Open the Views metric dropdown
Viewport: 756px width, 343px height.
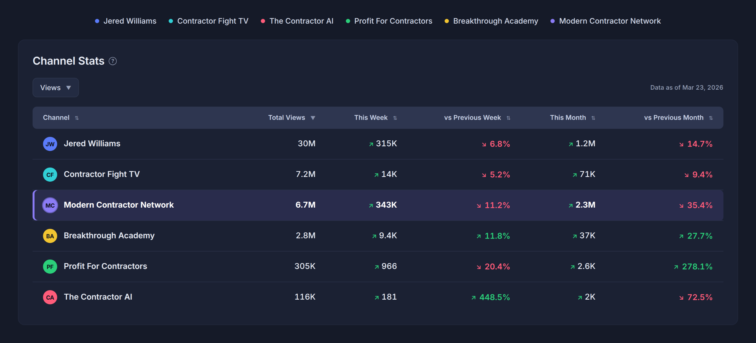pyautogui.click(x=56, y=88)
